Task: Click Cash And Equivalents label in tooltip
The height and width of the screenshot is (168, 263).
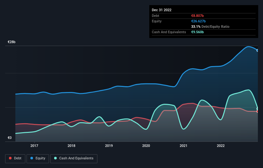Action: pyautogui.click(x=169, y=32)
